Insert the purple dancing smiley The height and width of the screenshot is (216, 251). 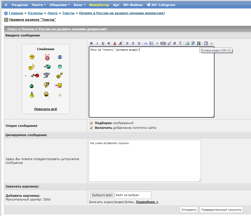point(46,75)
